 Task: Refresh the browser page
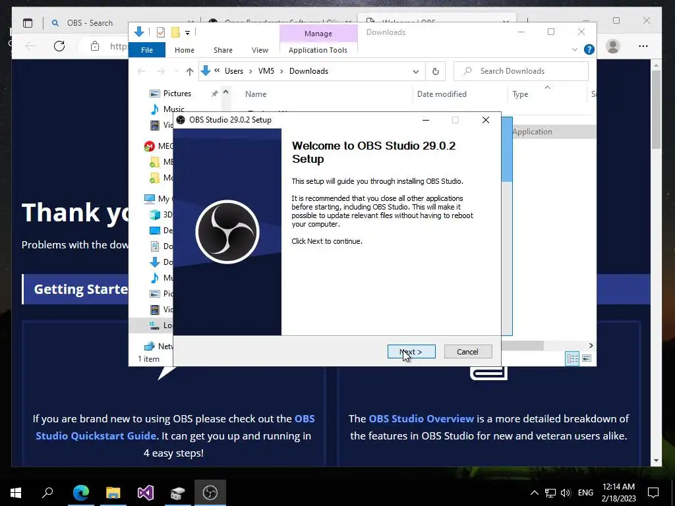[x=59, y=46]
